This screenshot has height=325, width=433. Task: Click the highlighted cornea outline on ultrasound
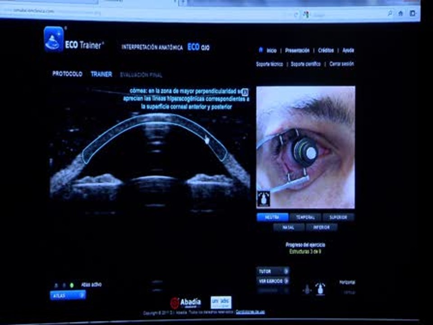[155, 119]
